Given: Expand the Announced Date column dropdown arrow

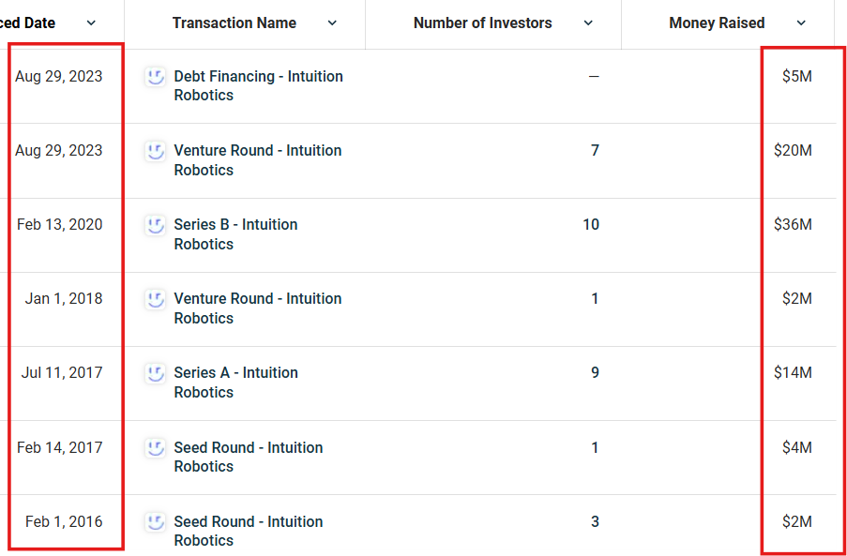Looking at the screenshot, I should coord(91,23).
